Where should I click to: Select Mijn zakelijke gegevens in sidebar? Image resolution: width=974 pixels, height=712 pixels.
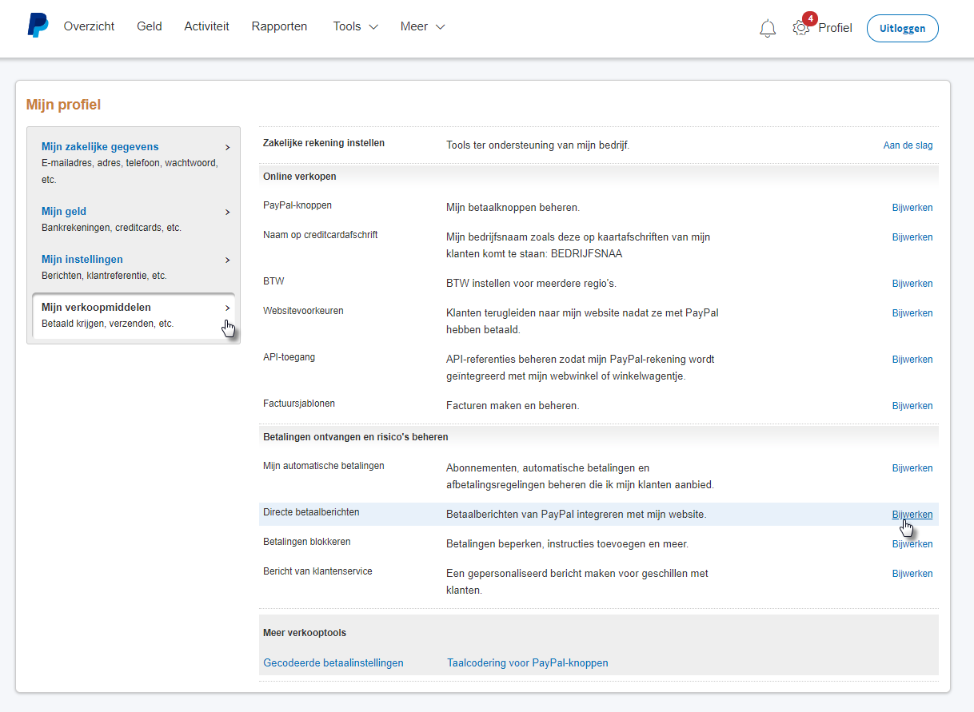[x=100, y=147]
